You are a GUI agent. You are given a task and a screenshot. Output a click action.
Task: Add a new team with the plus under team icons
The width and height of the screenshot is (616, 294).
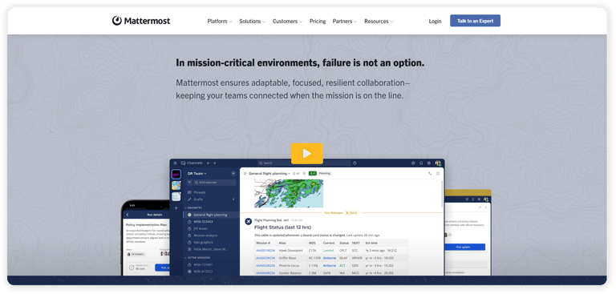(176, 207)
